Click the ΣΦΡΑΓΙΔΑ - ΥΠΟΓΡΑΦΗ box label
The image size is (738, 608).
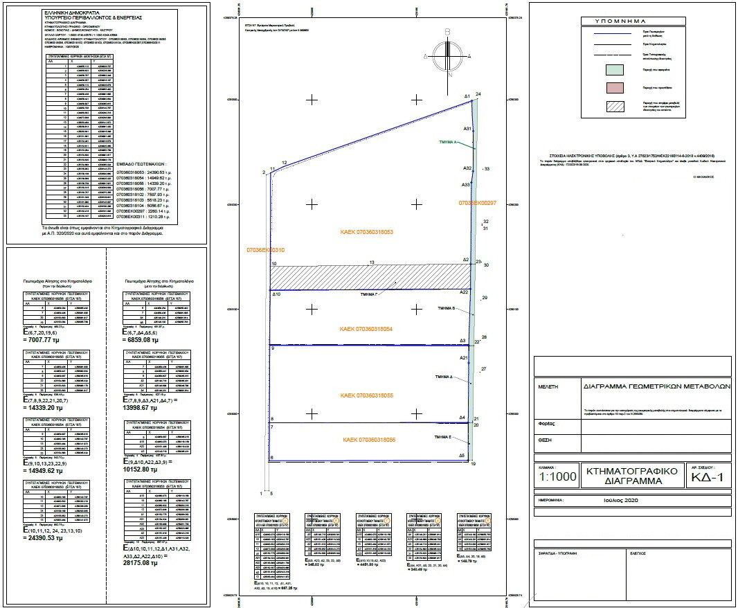tap(558, 553)
